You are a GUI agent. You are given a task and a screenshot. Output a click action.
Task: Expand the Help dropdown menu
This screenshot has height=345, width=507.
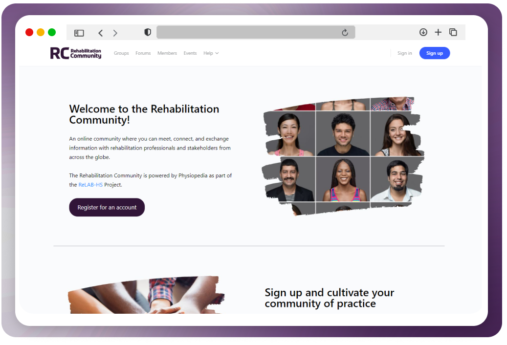(211, 53)
